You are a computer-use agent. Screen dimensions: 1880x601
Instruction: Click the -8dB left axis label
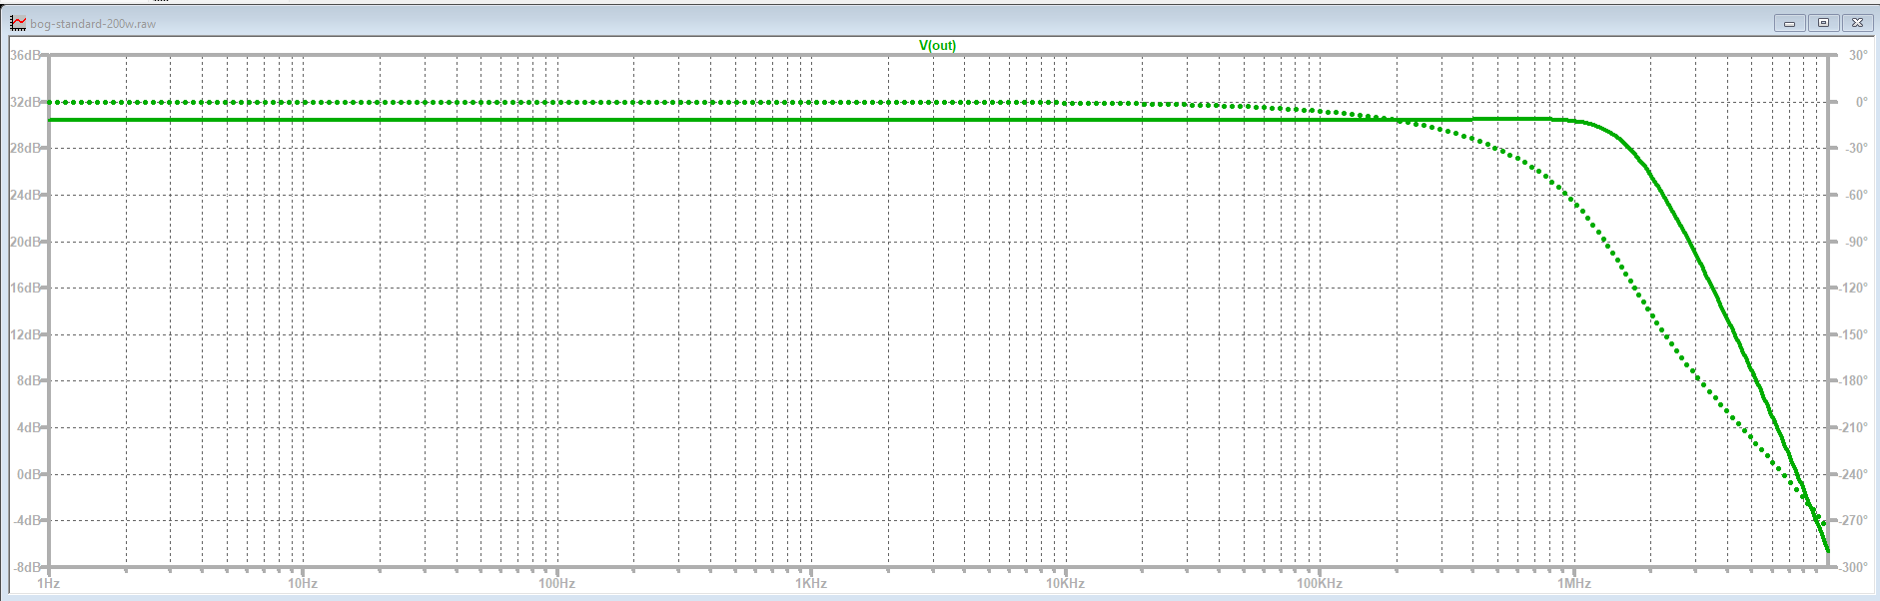27,567
